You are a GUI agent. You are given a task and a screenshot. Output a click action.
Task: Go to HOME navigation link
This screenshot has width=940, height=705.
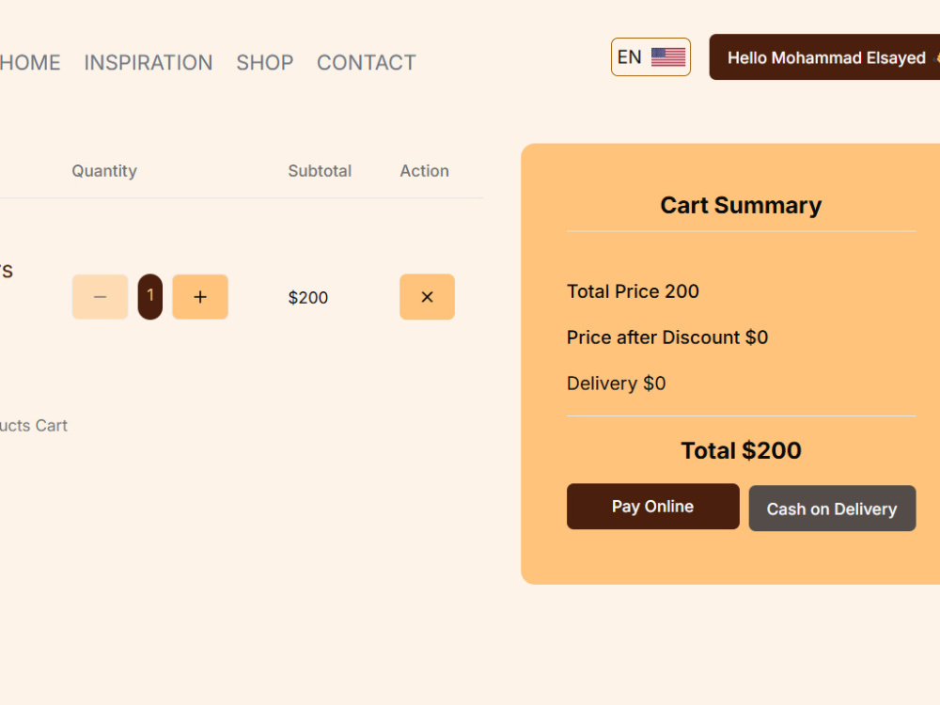point(30,62)
